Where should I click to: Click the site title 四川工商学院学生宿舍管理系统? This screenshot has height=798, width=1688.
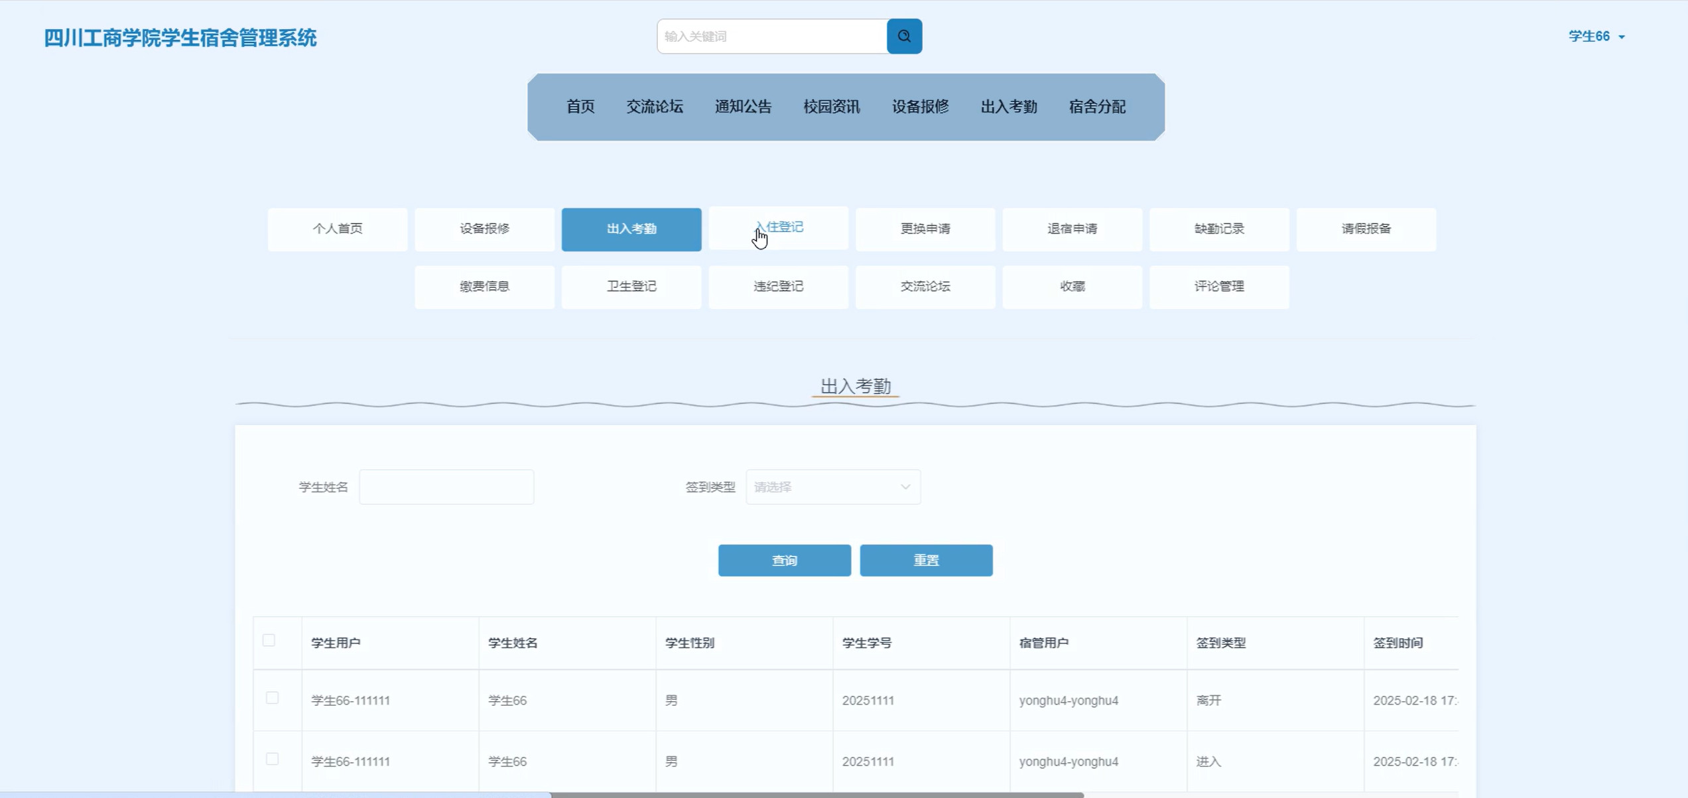click(180, 38)
